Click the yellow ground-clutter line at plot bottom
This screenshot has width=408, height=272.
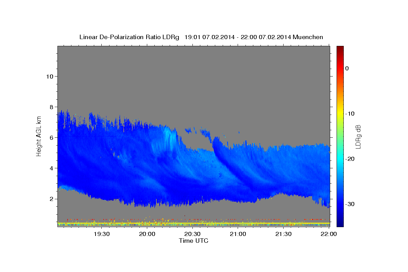(x=193, y=223)
